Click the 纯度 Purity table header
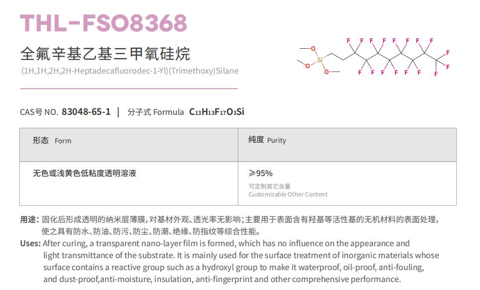This screenshot has width=480, height=290. (267, 140)
